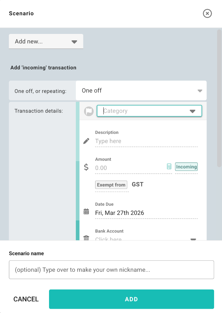Click into the Amount 0.00 field

pos(129,168)
